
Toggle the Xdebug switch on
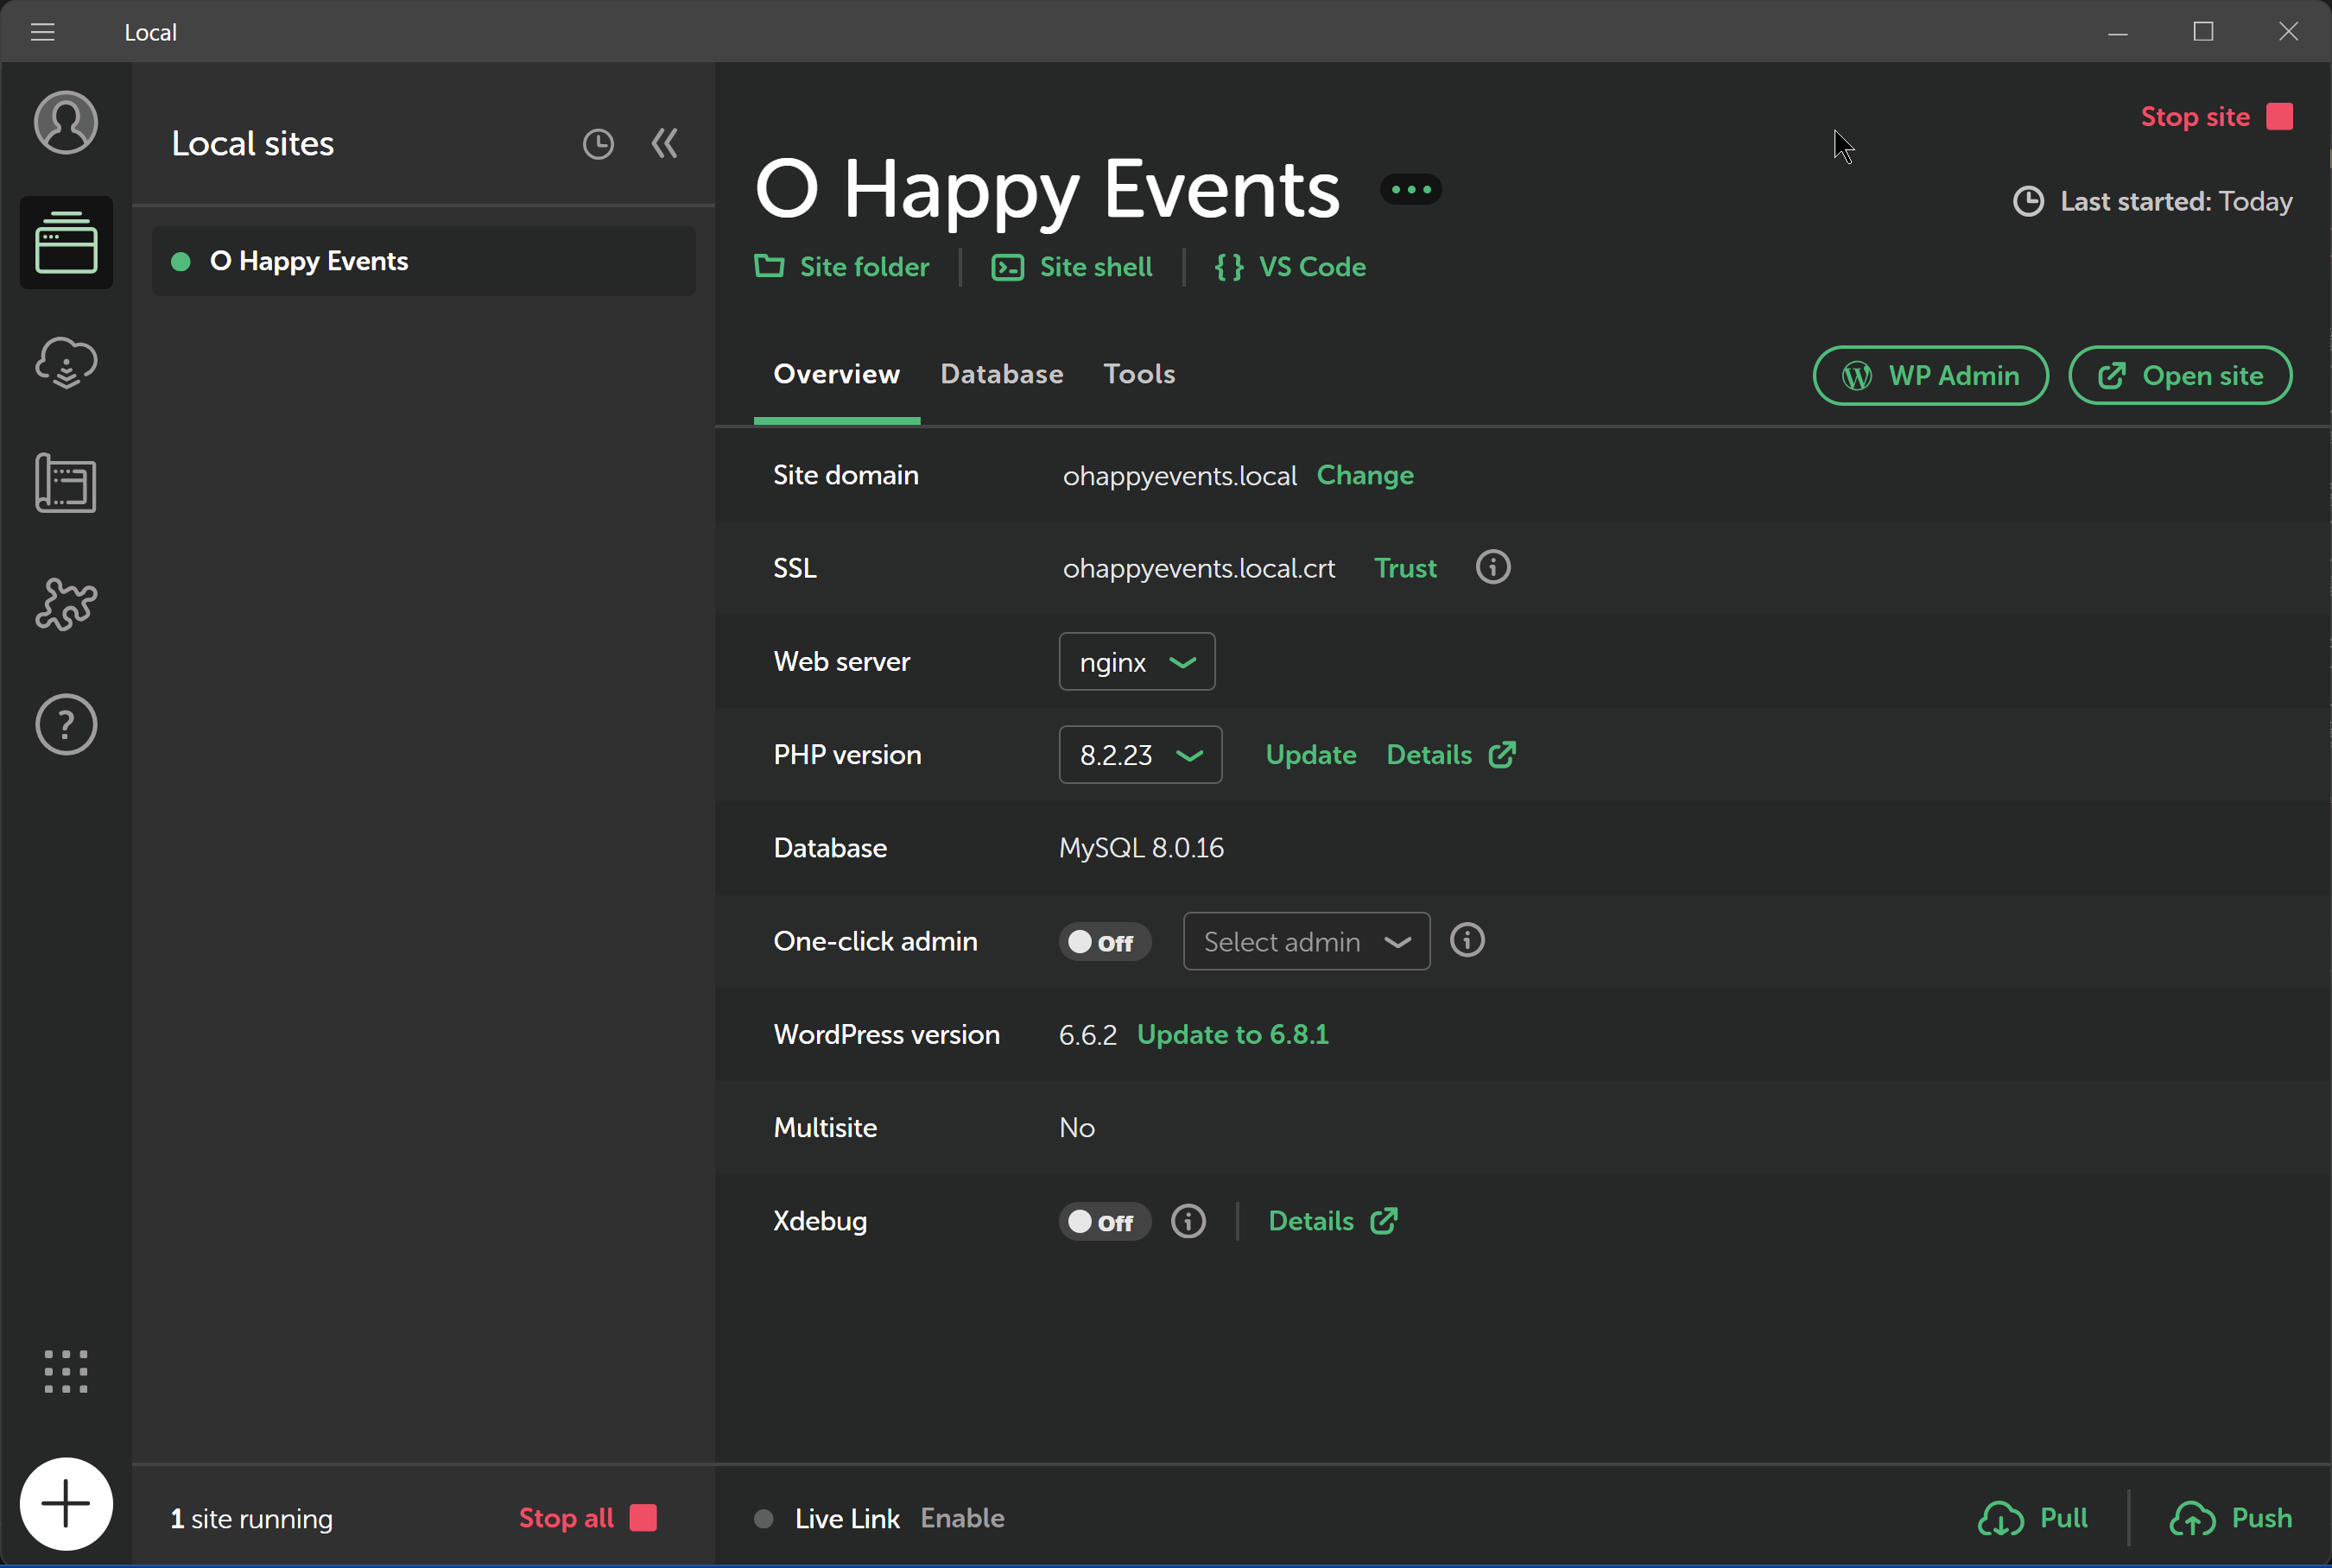(x=1104, y=1221)
